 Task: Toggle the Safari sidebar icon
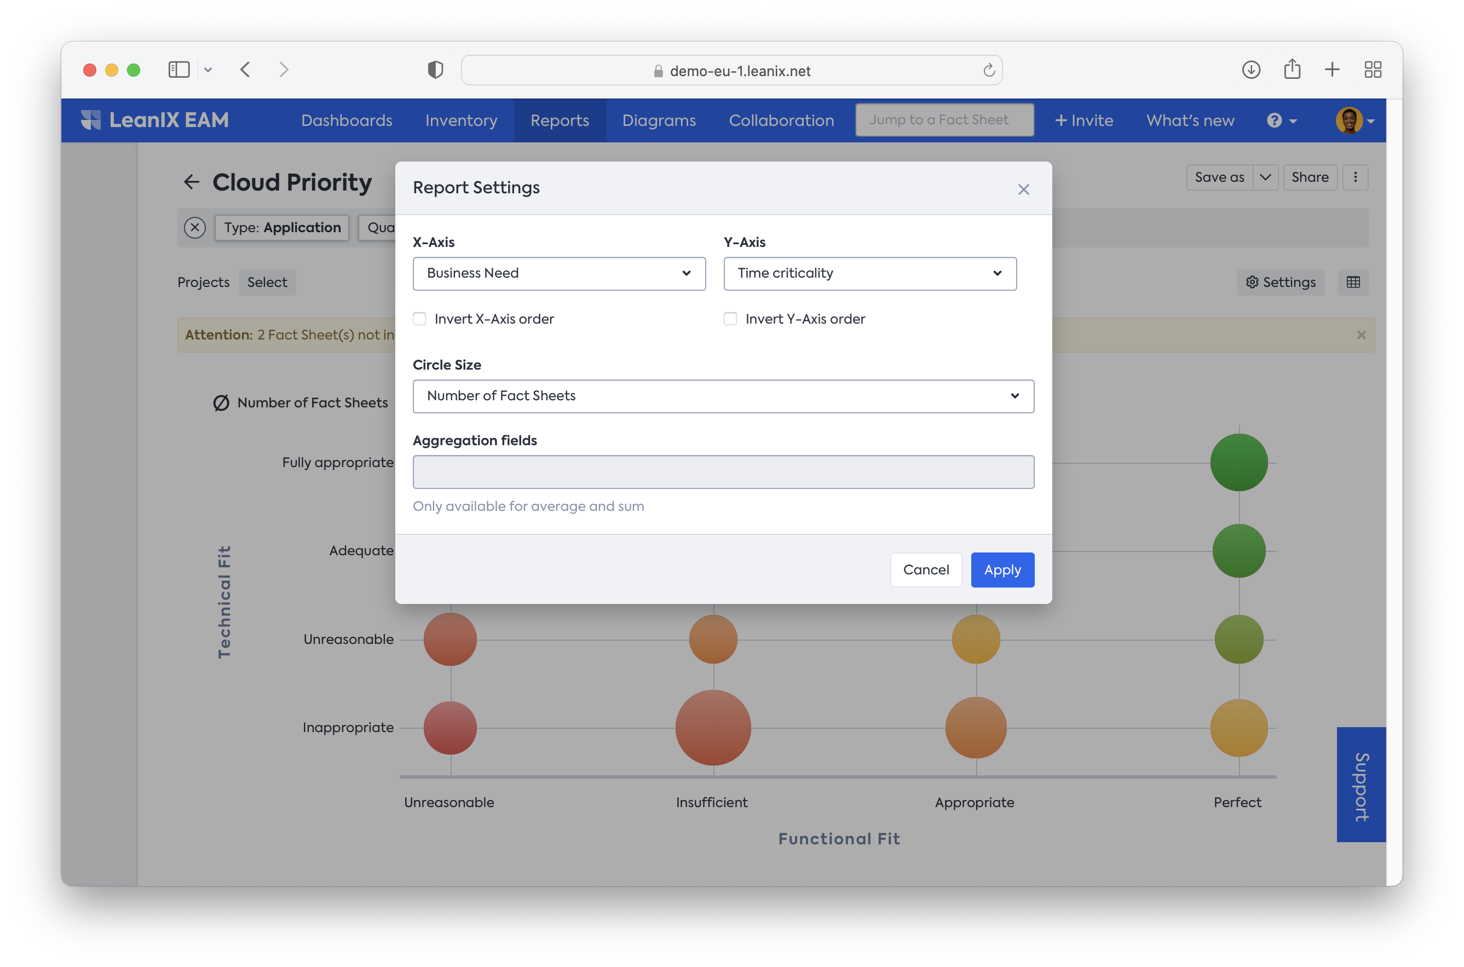point(179,70)
